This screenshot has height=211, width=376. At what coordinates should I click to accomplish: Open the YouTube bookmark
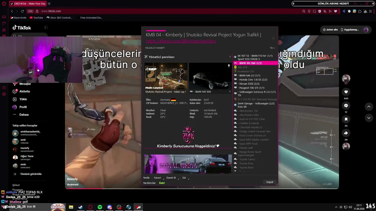click(x=36, y=18)
